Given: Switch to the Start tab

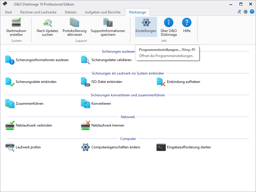Looking at the screenshot, I should (x=8, y=12).
